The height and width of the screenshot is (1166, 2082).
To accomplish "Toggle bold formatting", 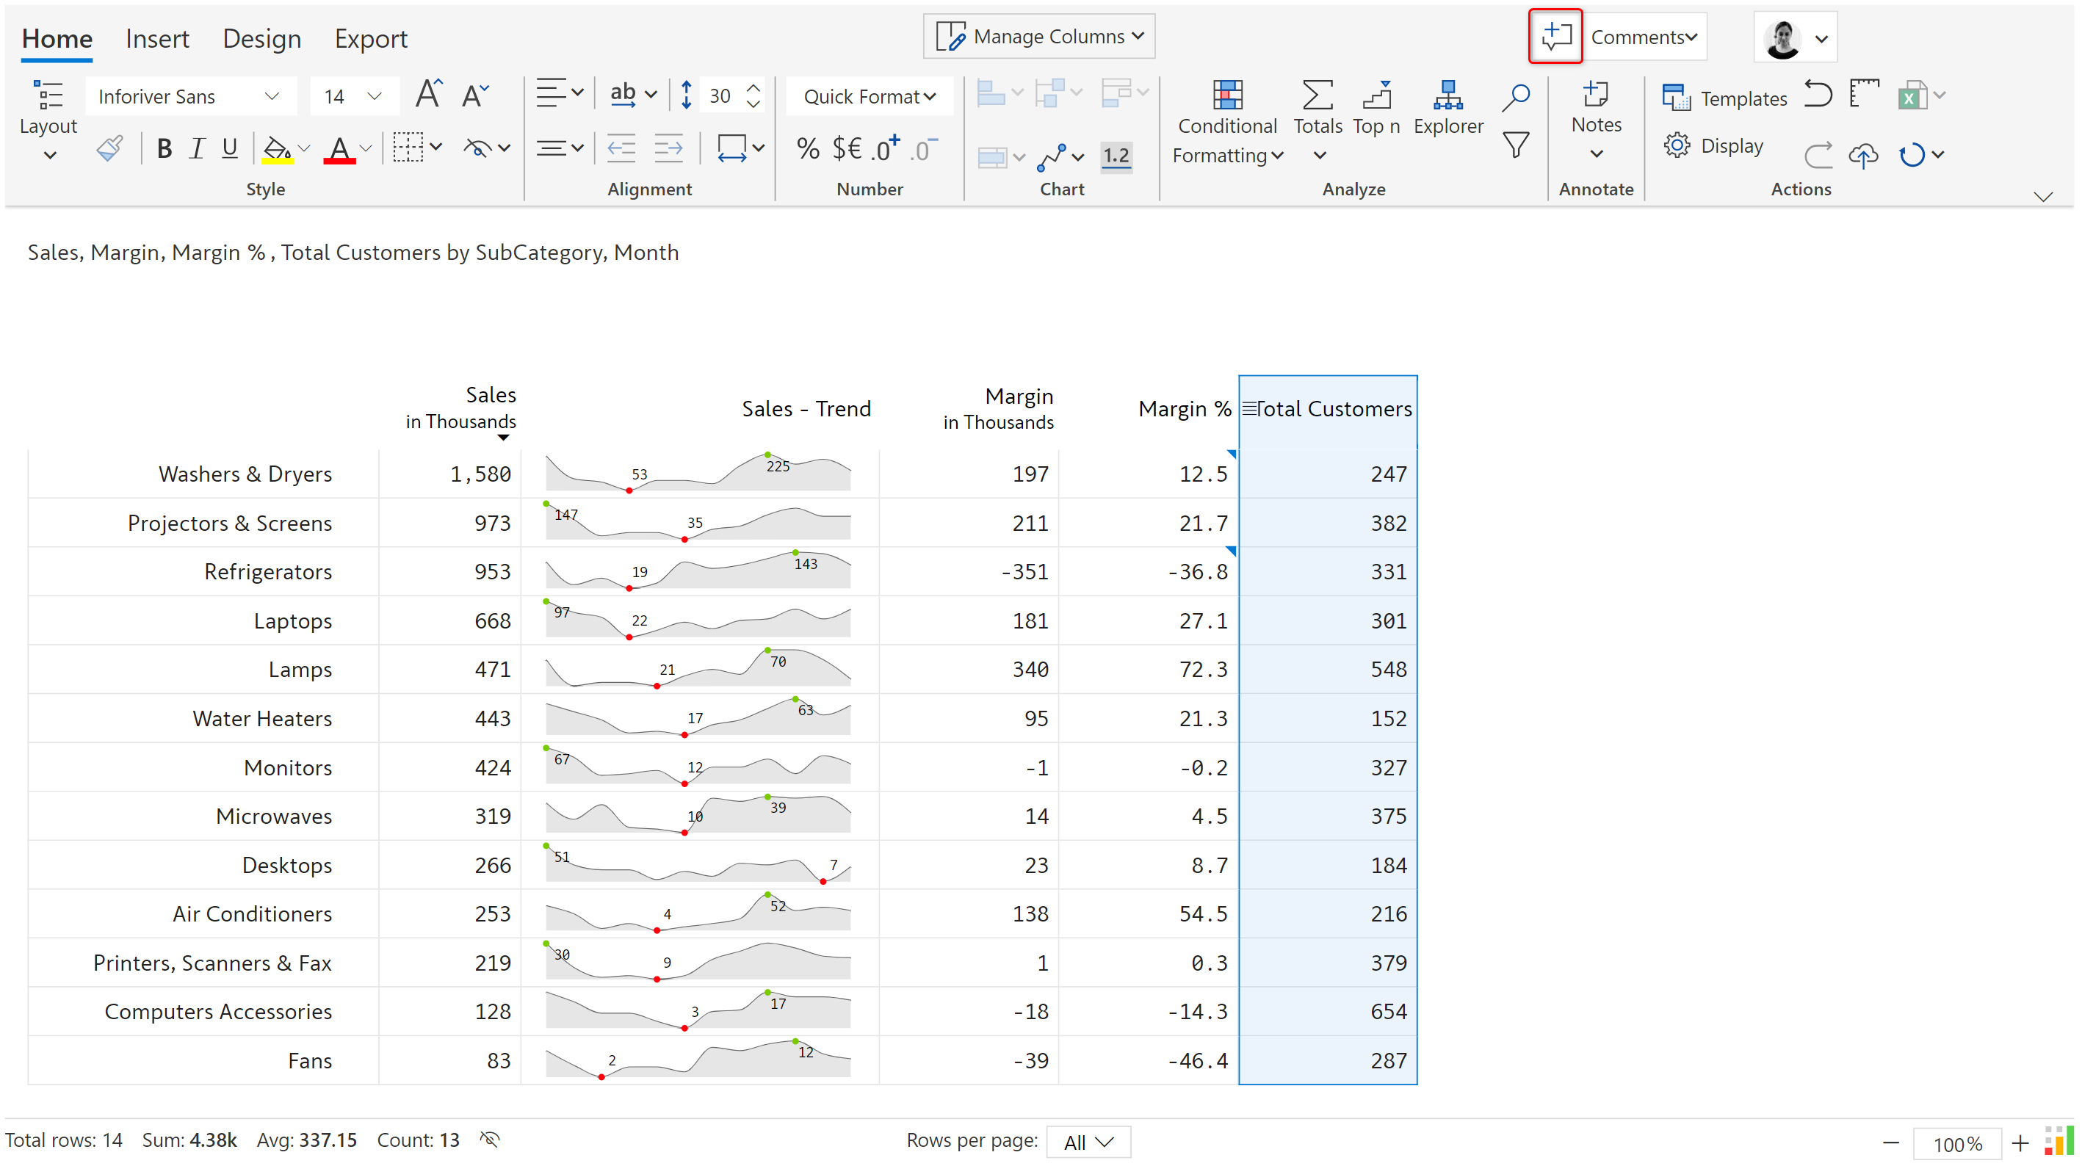I will [164, 148].
